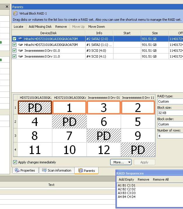The width and height of the screenshot is (183, 209).
Task: Uncheck the 3ware Drv 01.0 checkbox
Action: click(14, 51)
